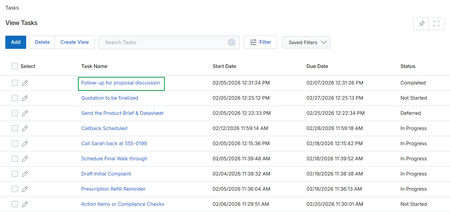Edit the Call Sarah back at 555-0199 task

[x=25, y=143]
